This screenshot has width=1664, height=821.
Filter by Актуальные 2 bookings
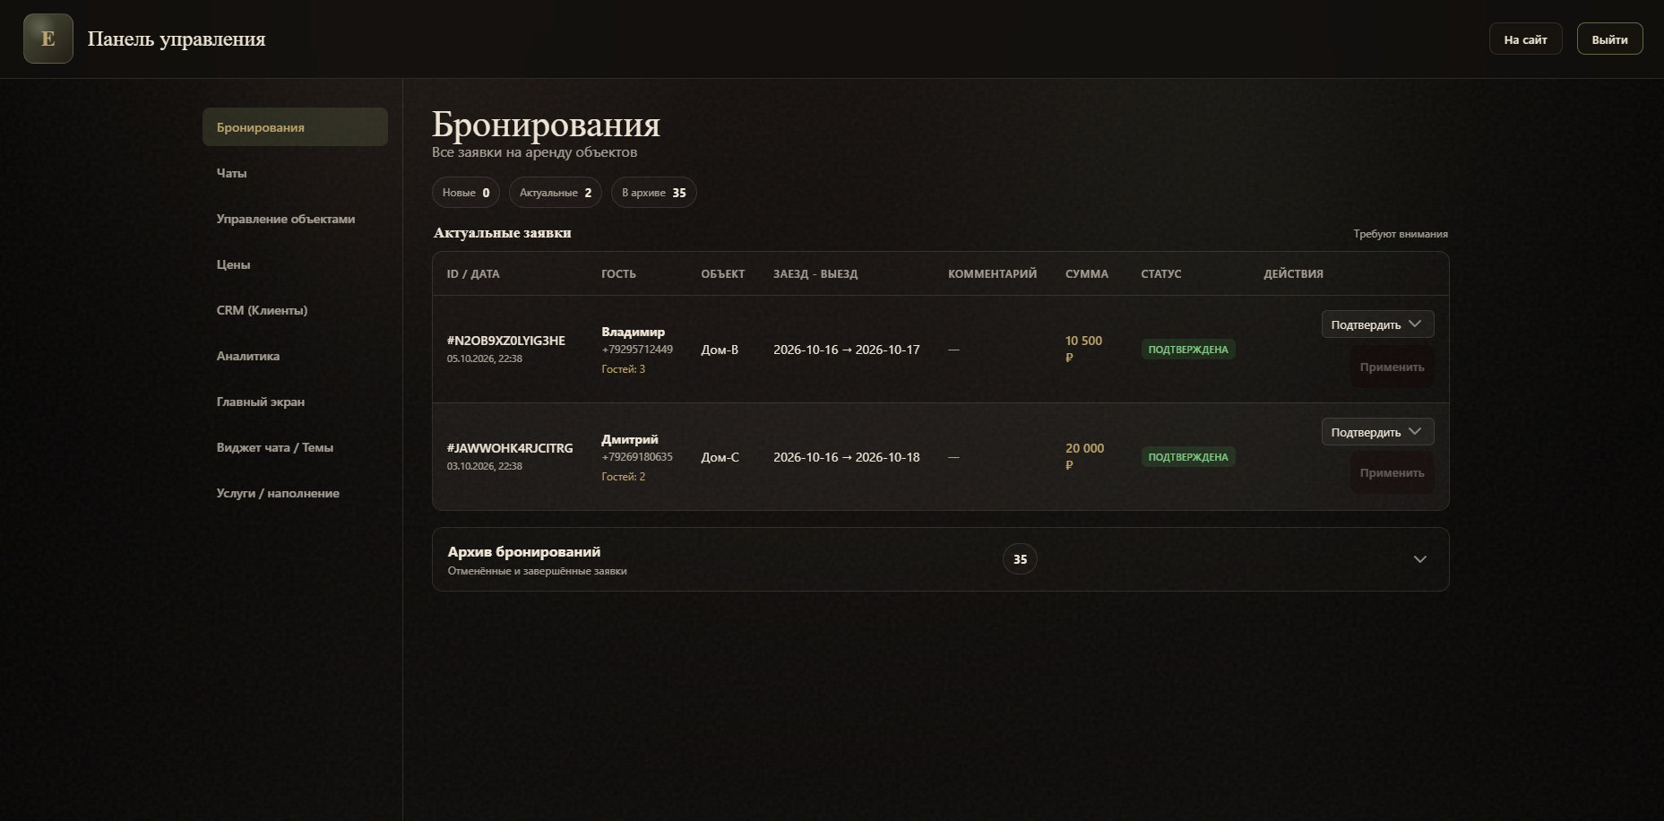click(556, 193)
